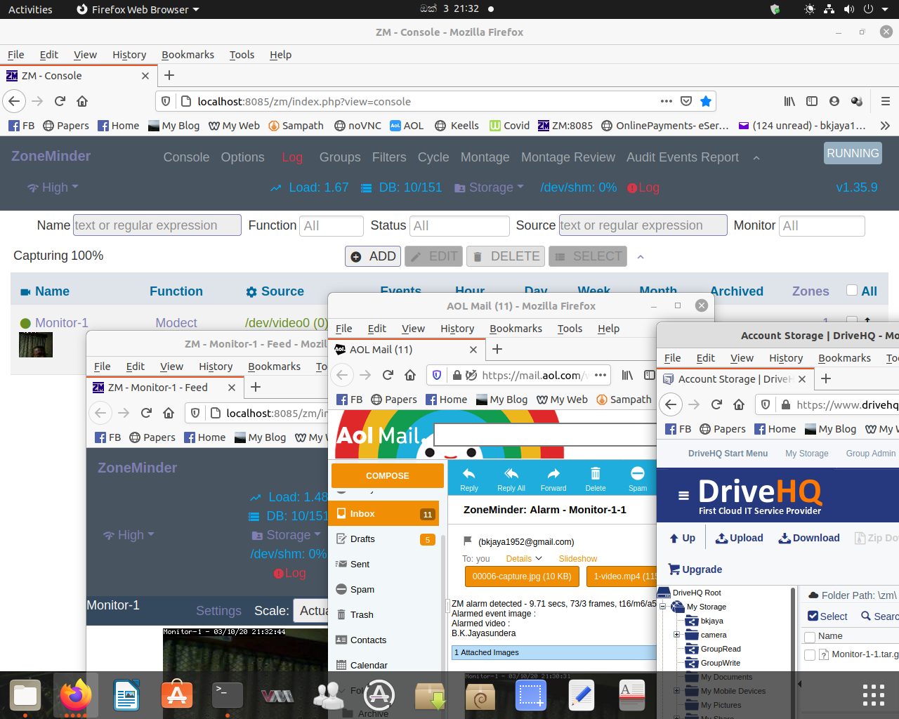Screen dimensions: 899x719
Task: Open the Firefox hamburger menu in ZM Console window
Action: coord(886,101)
